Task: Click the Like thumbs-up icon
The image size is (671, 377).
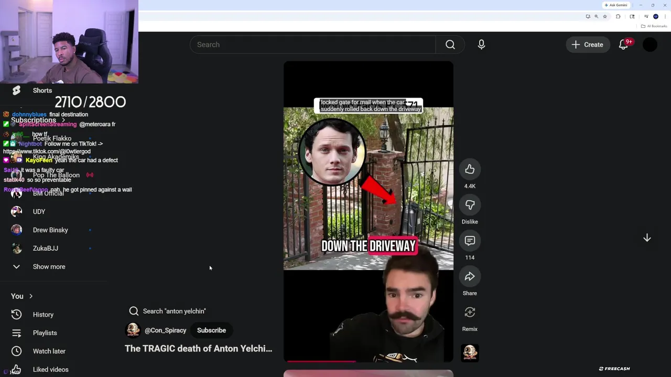Action: tap(470, 169)
